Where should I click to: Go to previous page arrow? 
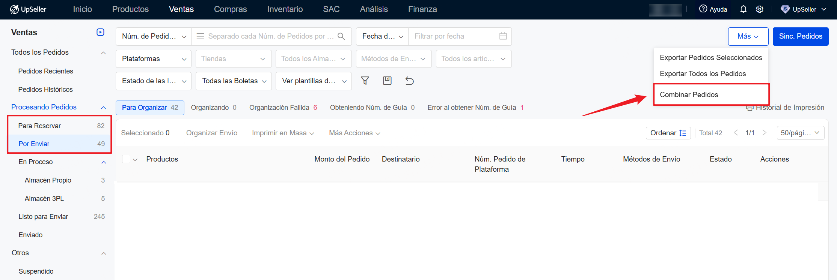pos(736,133)
